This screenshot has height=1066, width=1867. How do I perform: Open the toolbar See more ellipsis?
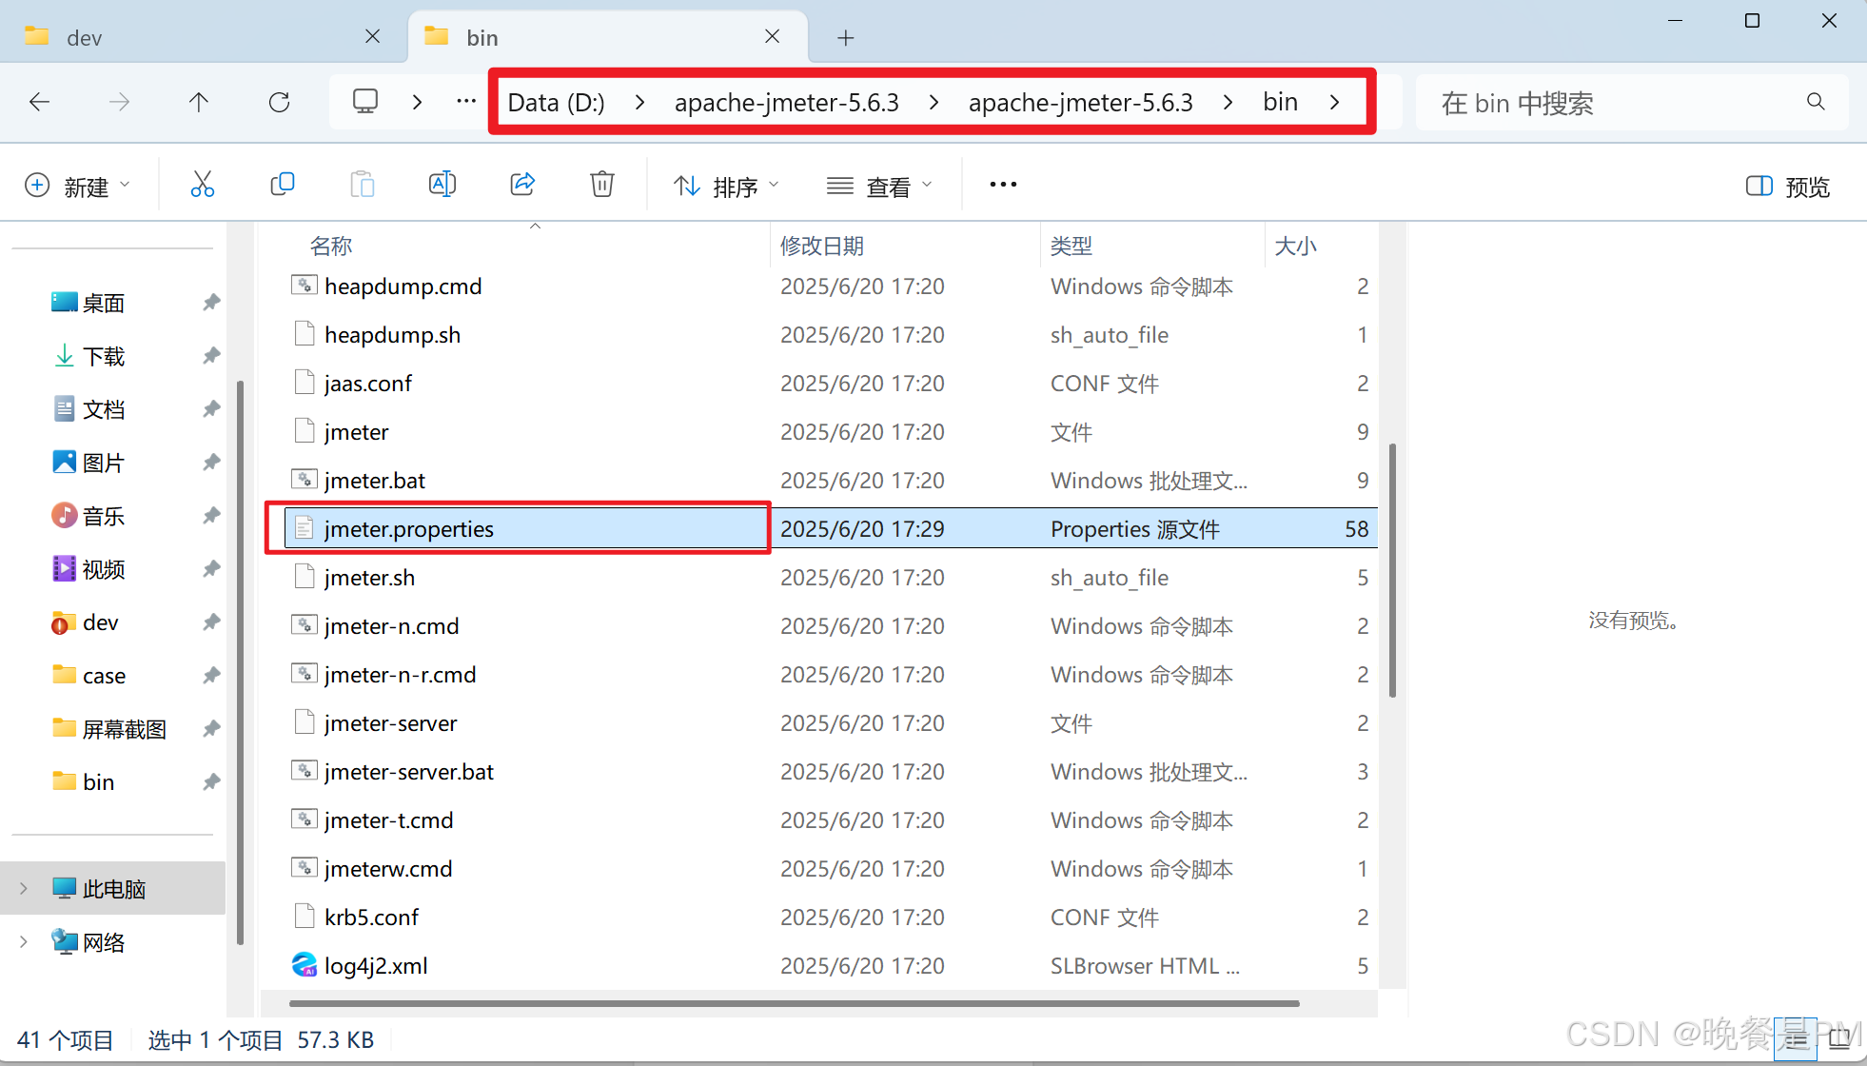click(1003, 185)
